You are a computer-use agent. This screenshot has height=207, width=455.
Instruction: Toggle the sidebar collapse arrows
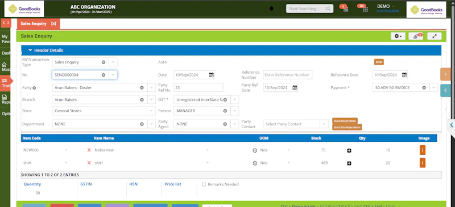click(6, 23)
